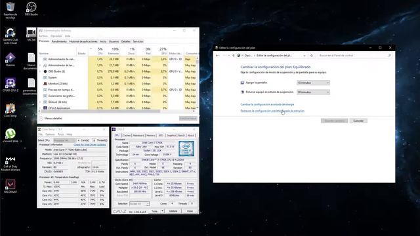Image resolution: width=420 pixels, height=236 pixels.
Task: Open the CPU-Z Tools dropdown arrow
Action: 162,211
